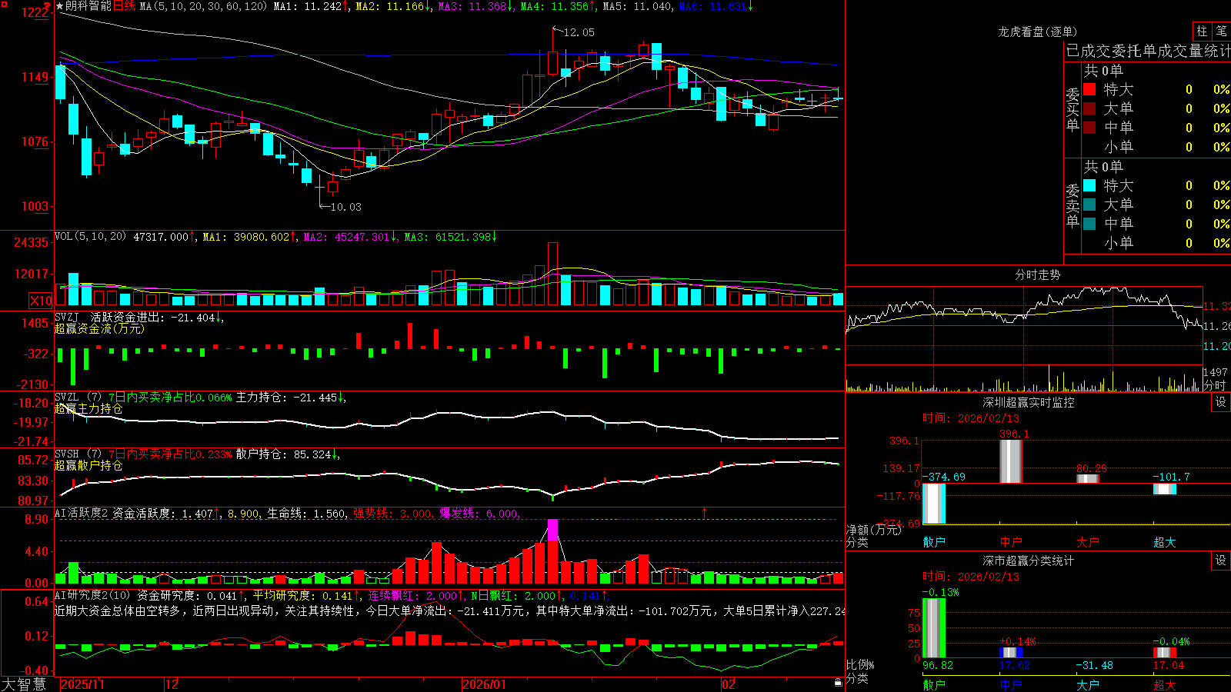This screenshot has width=1231, height=692.
Task: Click the 12 month marker on timeline
Action: (x=172, y=684)
